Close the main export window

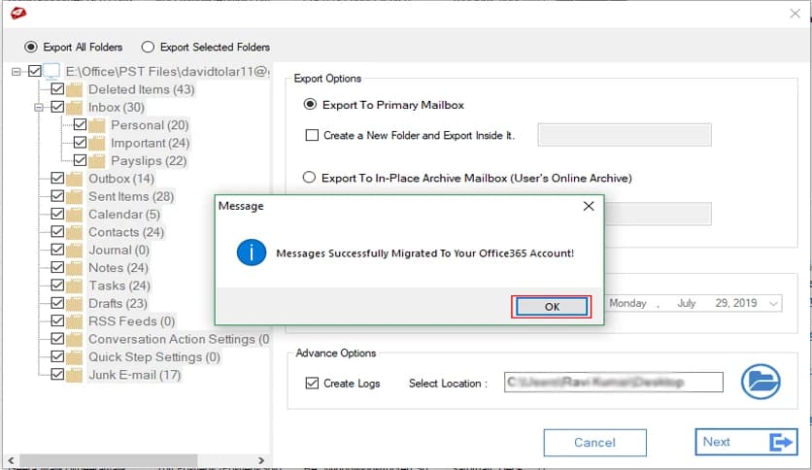pos(795,14)
